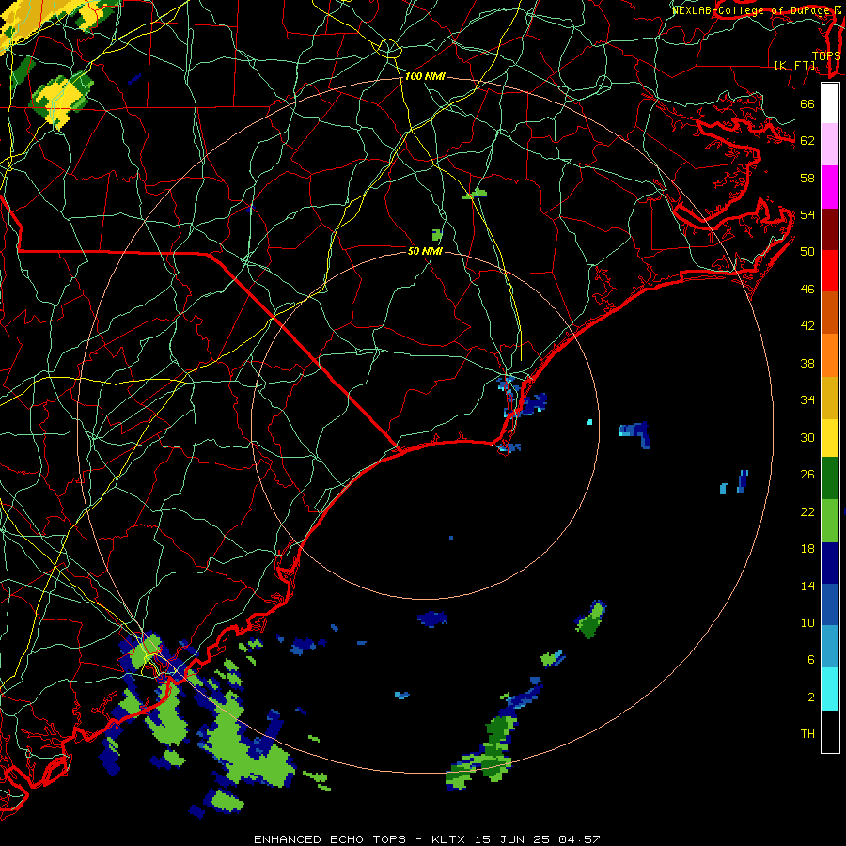Click the light pink legend swatch

830,145
